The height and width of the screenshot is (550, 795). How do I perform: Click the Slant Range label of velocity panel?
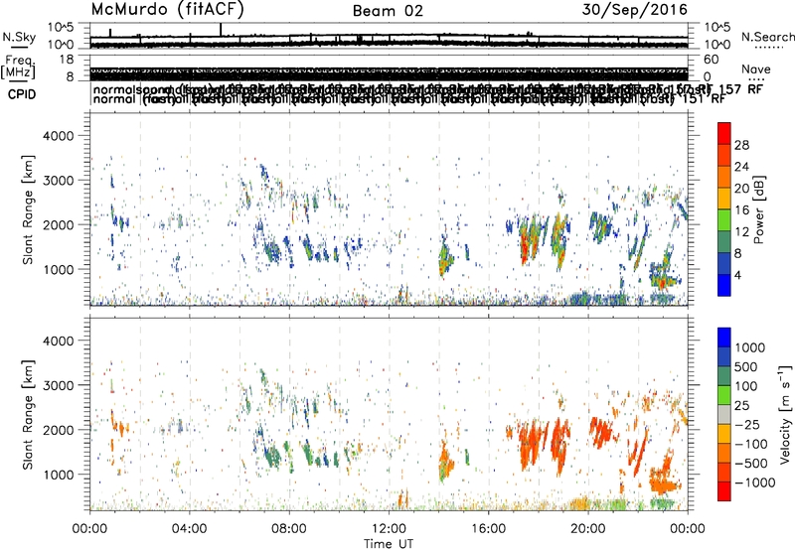[x=28, y=414]
